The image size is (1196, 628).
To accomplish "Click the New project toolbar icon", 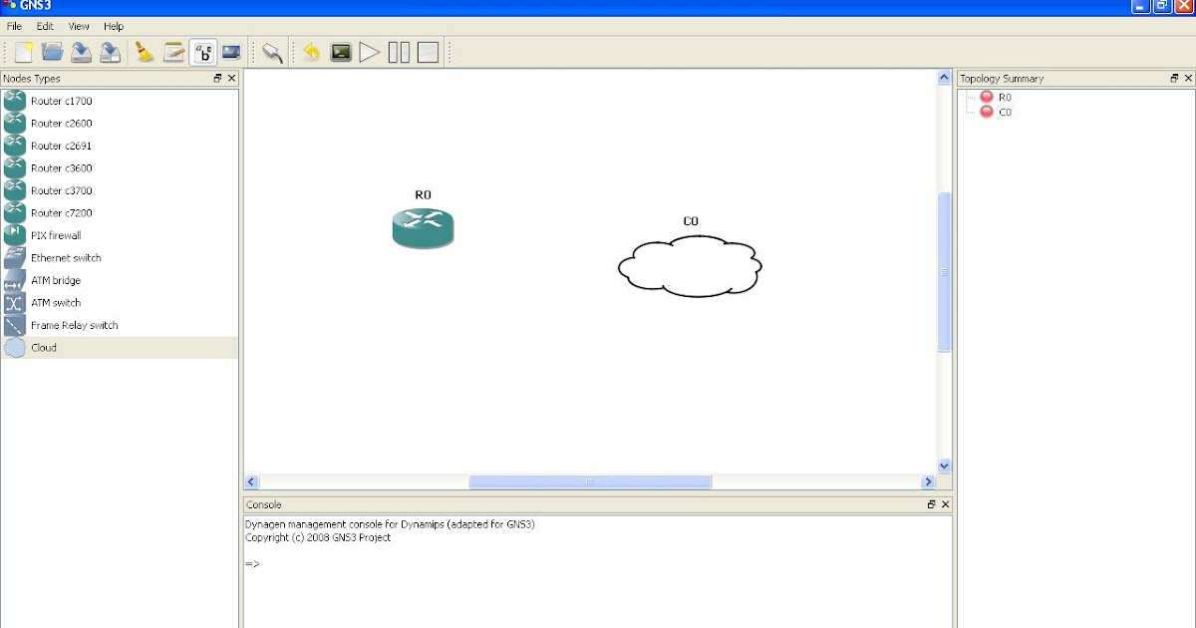I will 24,52.
